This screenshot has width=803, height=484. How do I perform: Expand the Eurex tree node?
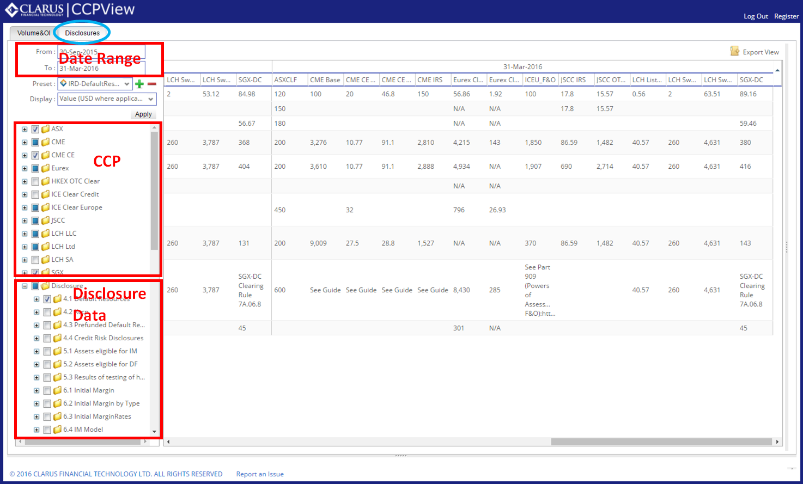[x=25, y=168]
